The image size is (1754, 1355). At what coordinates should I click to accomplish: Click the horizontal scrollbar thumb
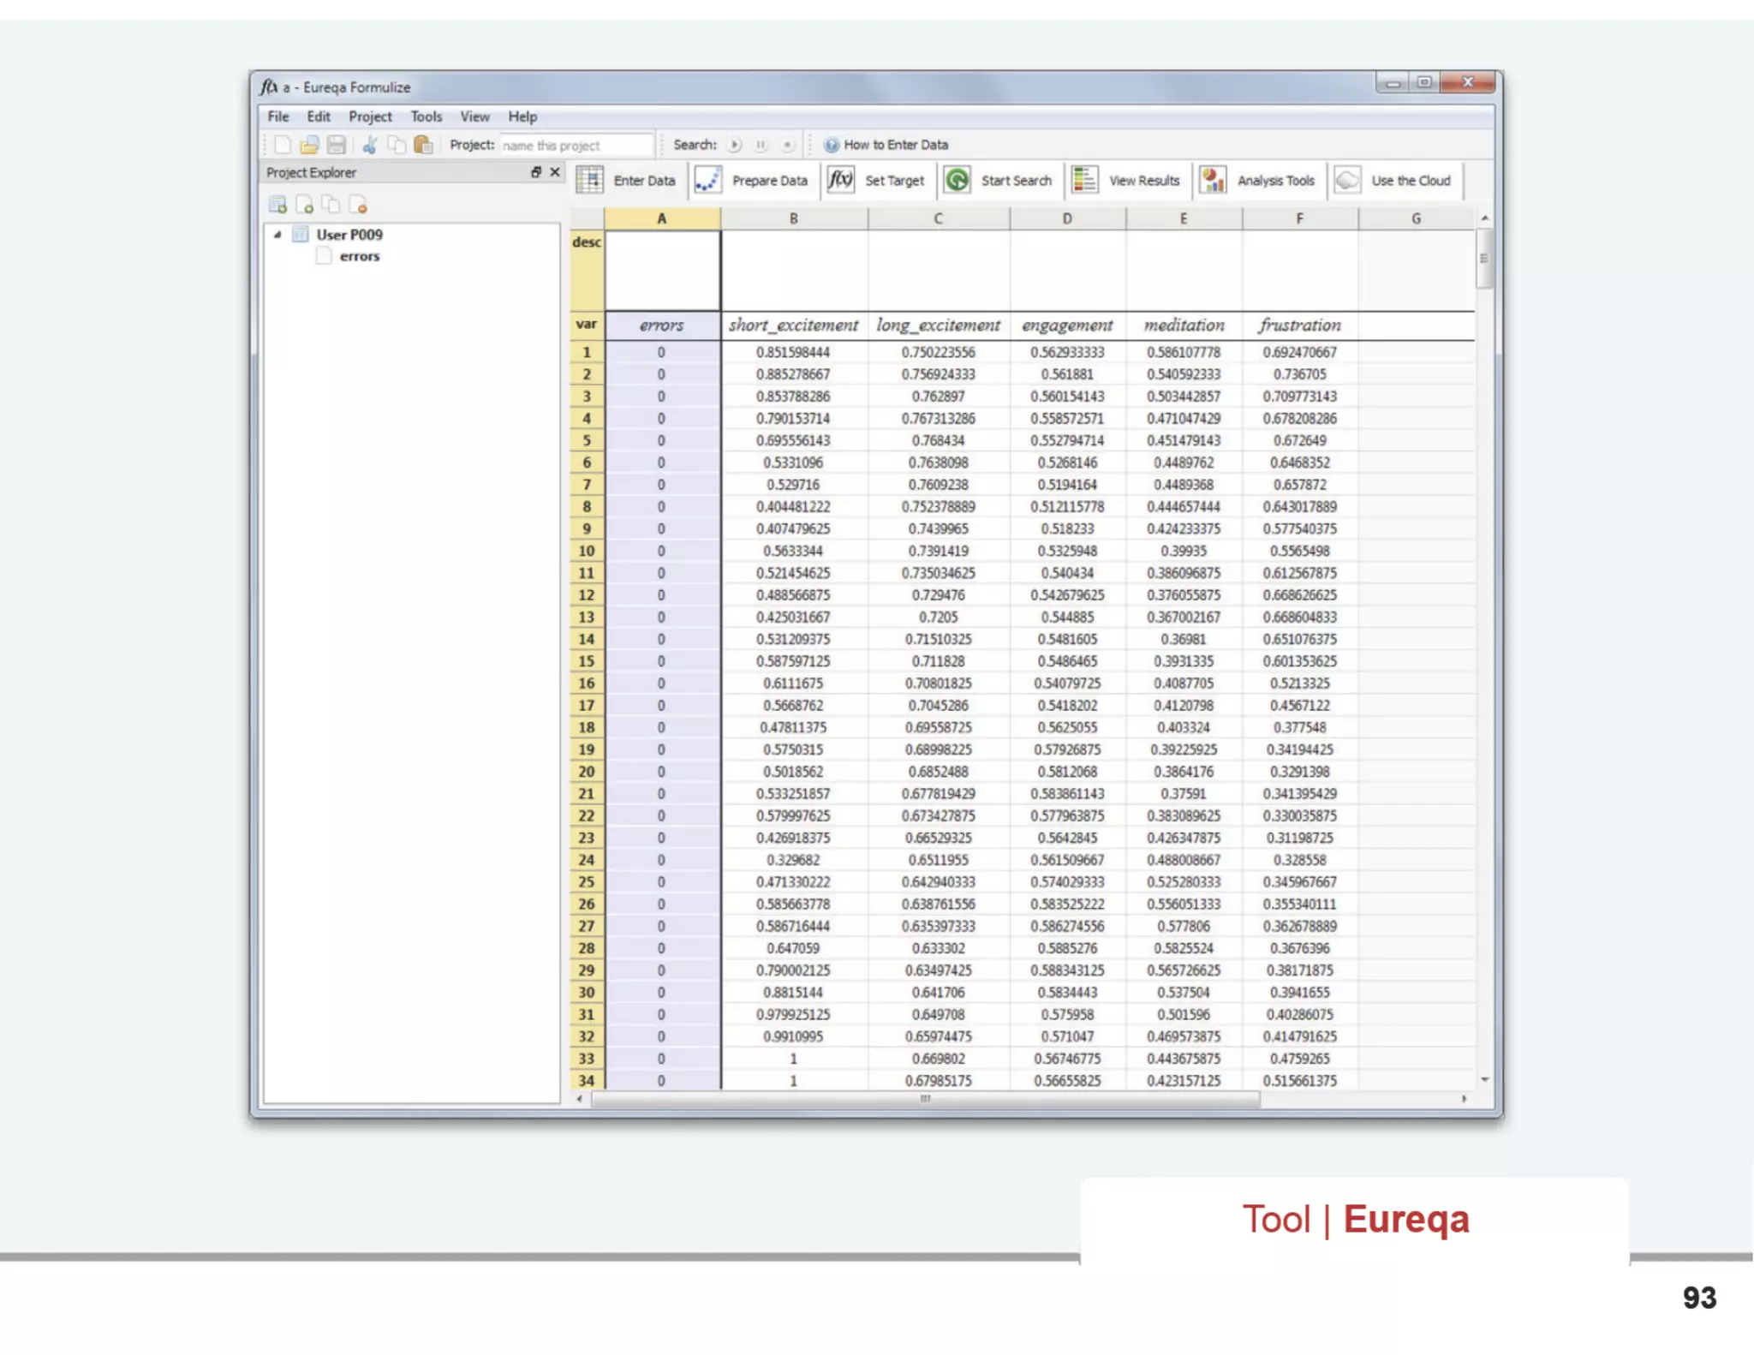925,1099
